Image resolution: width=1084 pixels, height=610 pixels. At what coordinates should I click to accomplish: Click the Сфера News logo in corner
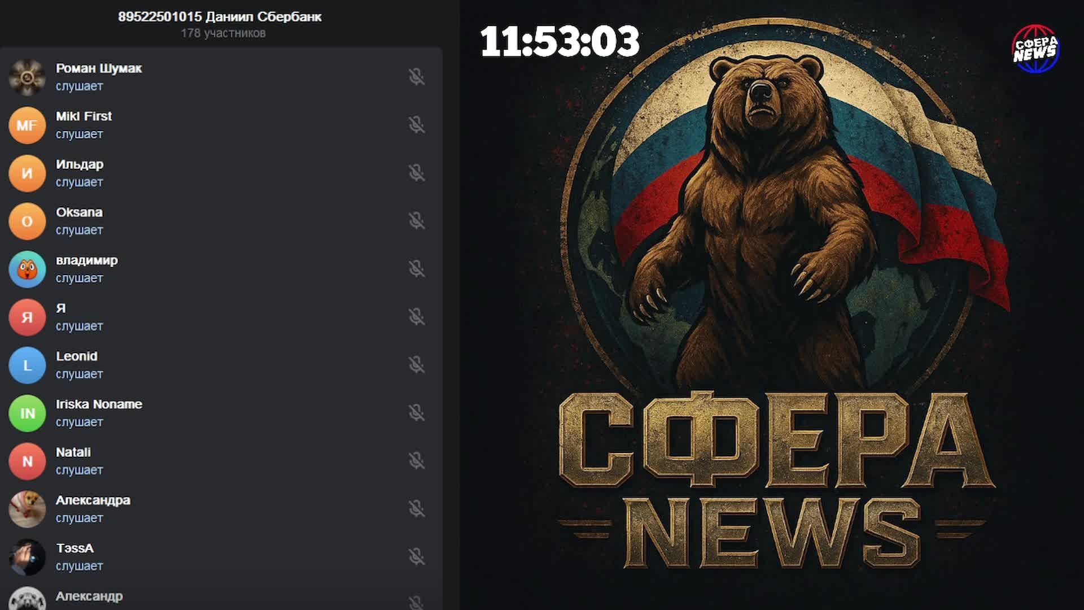[x=1035, y=49]
